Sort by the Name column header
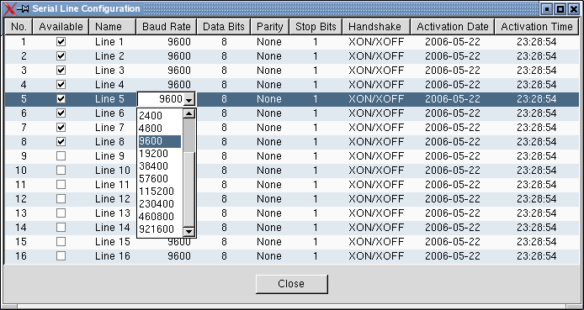 [x=113, y=27]
